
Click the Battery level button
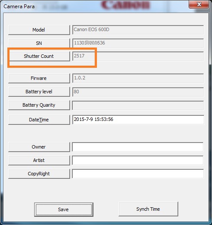pyautogui.click(x=39, y=92)
